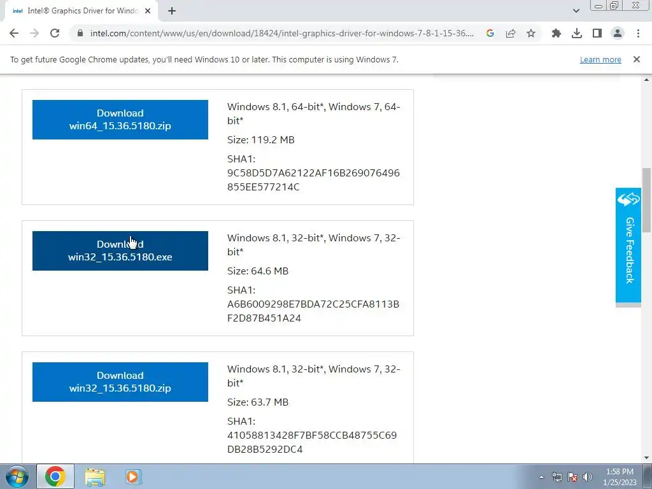Click the scrollbar up arrow
The image size is (652, 489).
pyautogui.click(x=646, y=80)
